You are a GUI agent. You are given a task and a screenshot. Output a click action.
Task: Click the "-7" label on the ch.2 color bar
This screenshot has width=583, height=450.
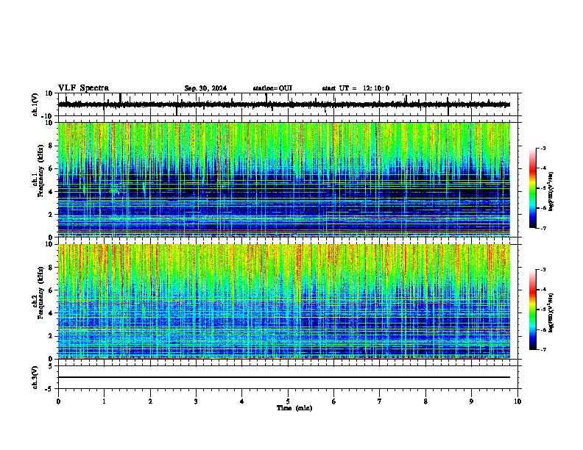[543, 349]
